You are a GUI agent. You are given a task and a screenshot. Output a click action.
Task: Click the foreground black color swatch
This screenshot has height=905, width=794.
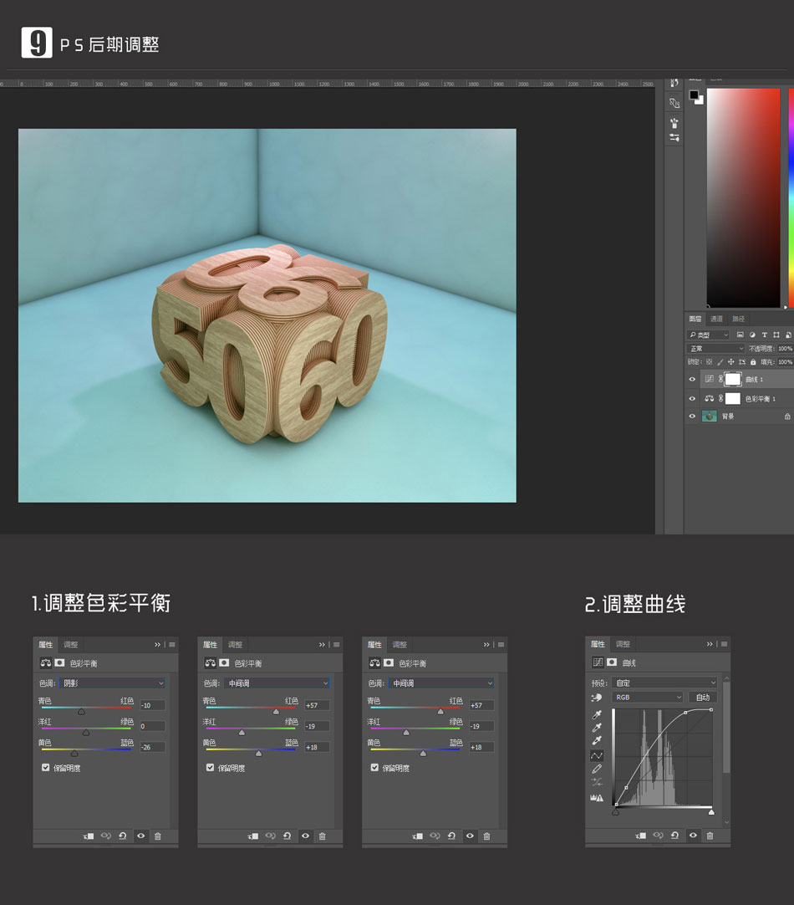point(694,95)
